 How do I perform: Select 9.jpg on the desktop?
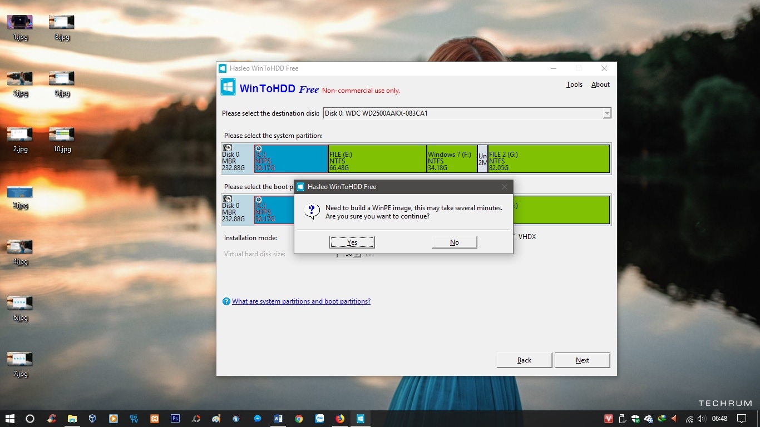62,83
